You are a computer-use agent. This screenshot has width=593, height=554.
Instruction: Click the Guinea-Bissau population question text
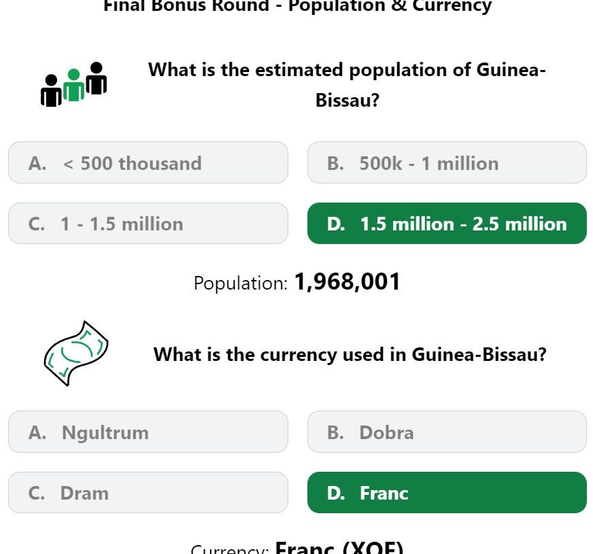[347, 85]
